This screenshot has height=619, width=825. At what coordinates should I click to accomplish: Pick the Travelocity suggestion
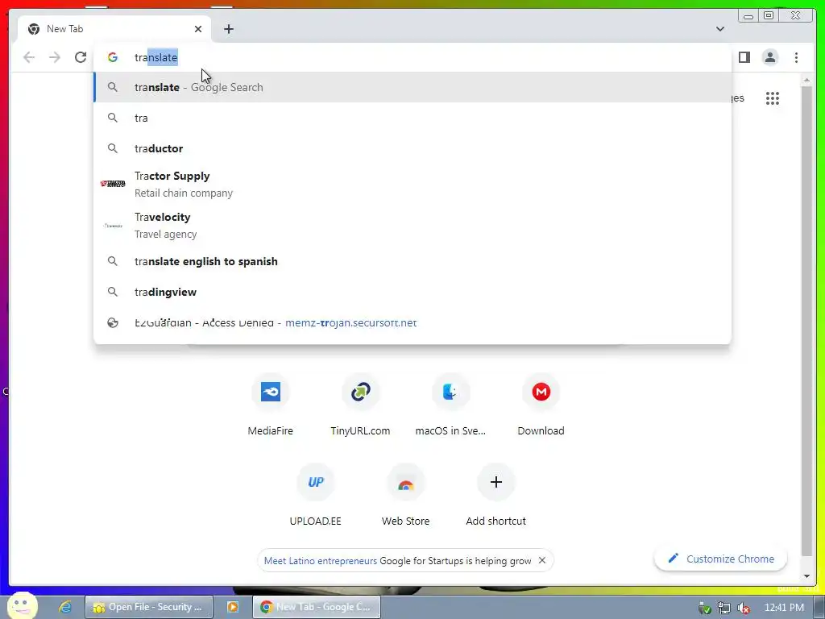pyautogui.click(x=412, y=226)
